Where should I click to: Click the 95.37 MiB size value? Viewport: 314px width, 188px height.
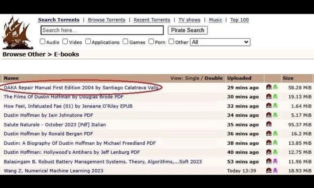tap(300, 125)
